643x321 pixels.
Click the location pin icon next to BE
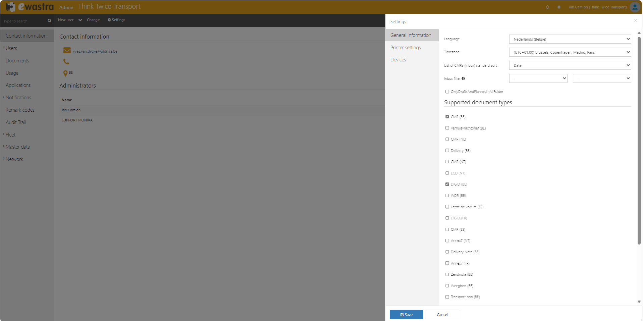tap(65, 73)
